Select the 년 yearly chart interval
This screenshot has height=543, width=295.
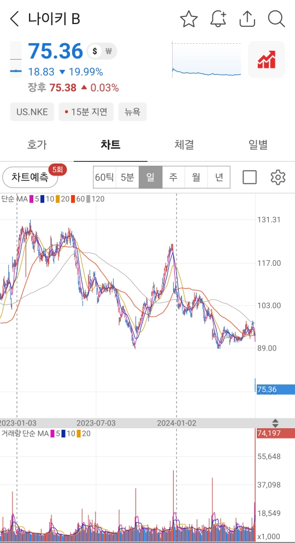pyautogui.click(x=219, y=177)
